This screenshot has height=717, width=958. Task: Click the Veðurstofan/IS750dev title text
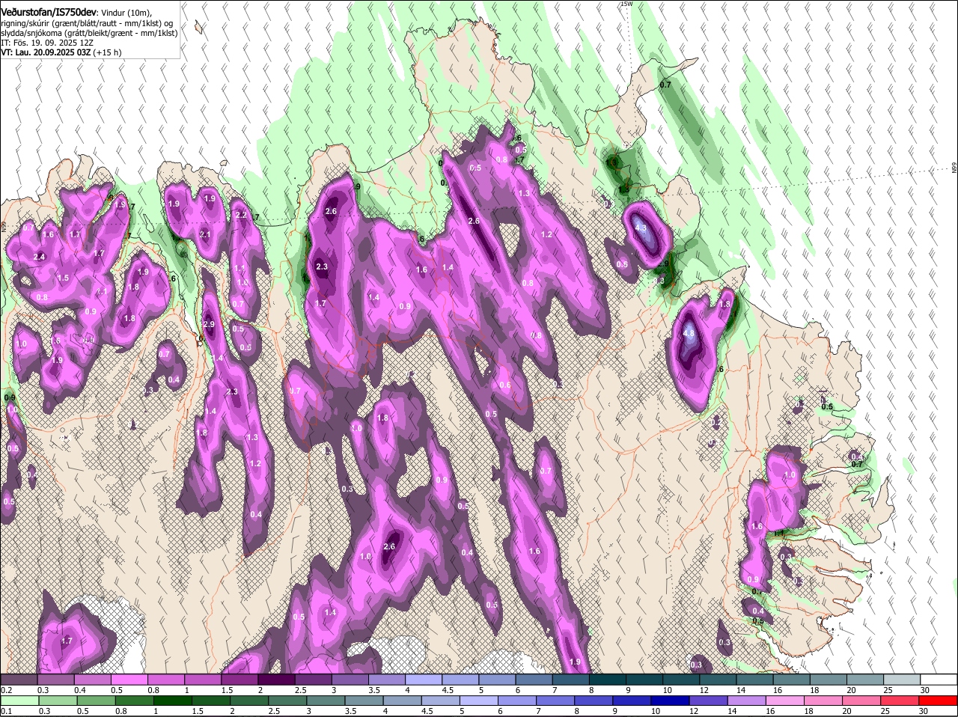[x=49, y=12]
